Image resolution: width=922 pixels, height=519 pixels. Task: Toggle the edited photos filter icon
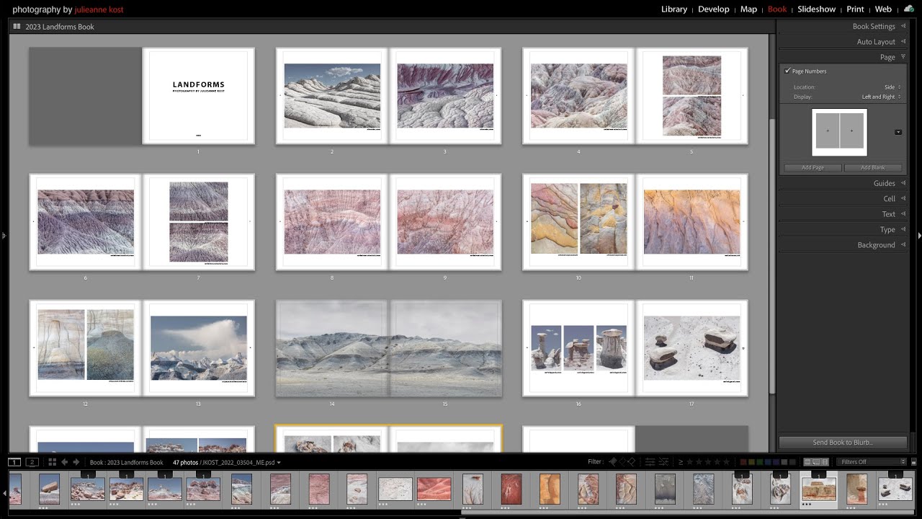click(x=650, y=462)
